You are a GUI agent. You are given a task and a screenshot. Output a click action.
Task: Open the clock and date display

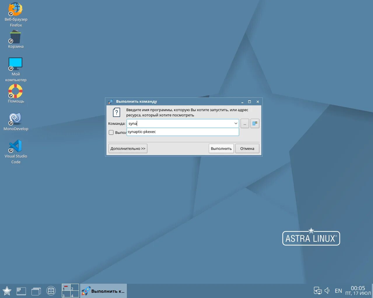coord(358,290)
